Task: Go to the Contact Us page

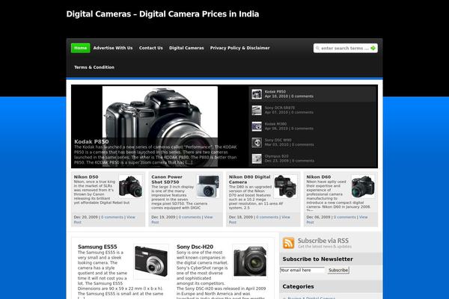Action: [x=151, y=48]
